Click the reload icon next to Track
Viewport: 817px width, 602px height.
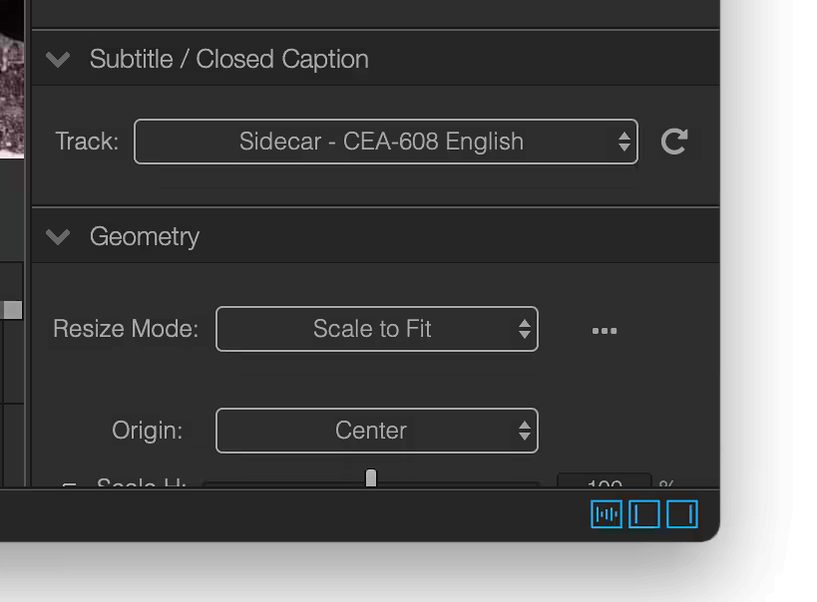(x=674, y=142)
